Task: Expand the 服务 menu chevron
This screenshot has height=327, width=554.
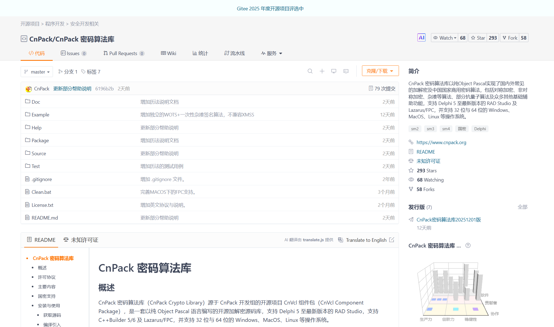Action: pos(281,53)
